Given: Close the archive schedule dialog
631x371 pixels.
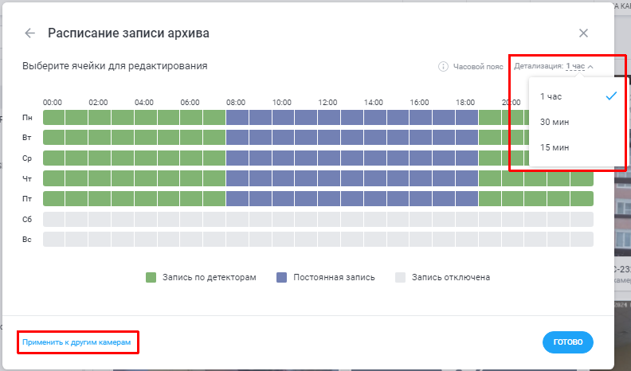Looking at the screenshot, I should click(583, 33).
